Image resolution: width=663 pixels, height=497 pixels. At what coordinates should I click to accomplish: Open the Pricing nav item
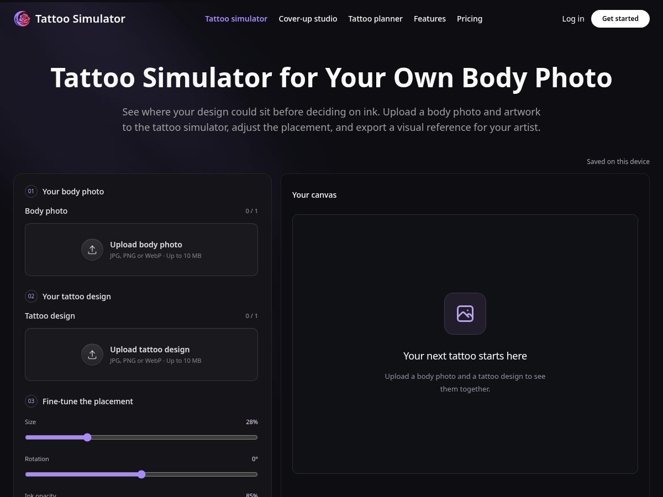(x=470, y=19)
